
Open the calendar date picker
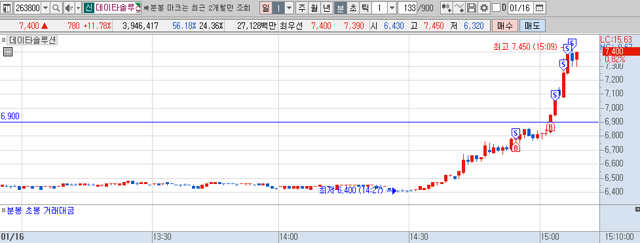coord(539,8)
